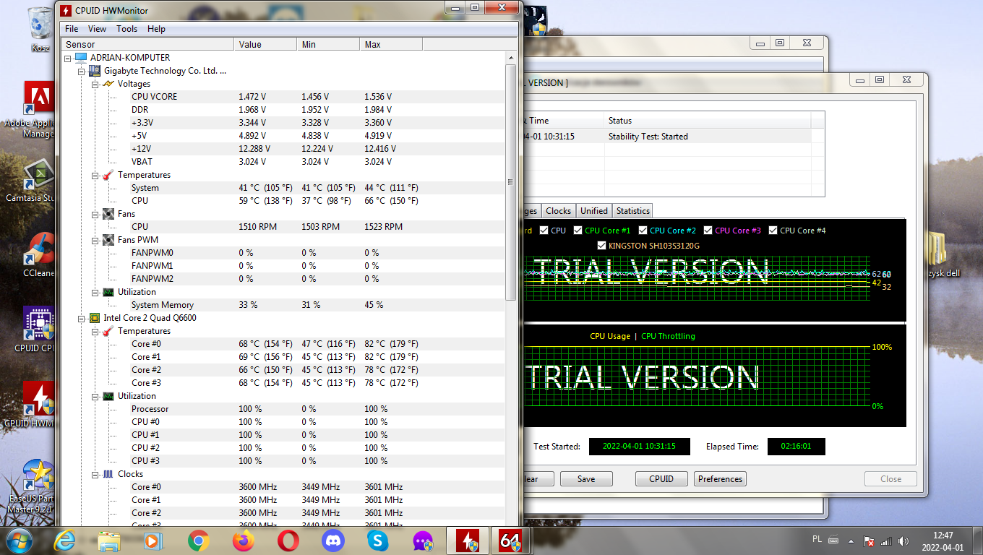The height and width of the screenshot is (555, 983).
Task: Click the fan icon beside Fans PWM
Action: (x=108, y=240)
